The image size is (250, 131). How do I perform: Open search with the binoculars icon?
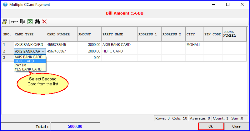point(37,21)
